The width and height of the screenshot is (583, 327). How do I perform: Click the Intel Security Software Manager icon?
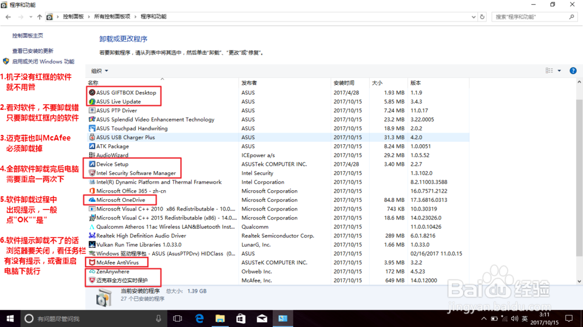coord(92,173)
